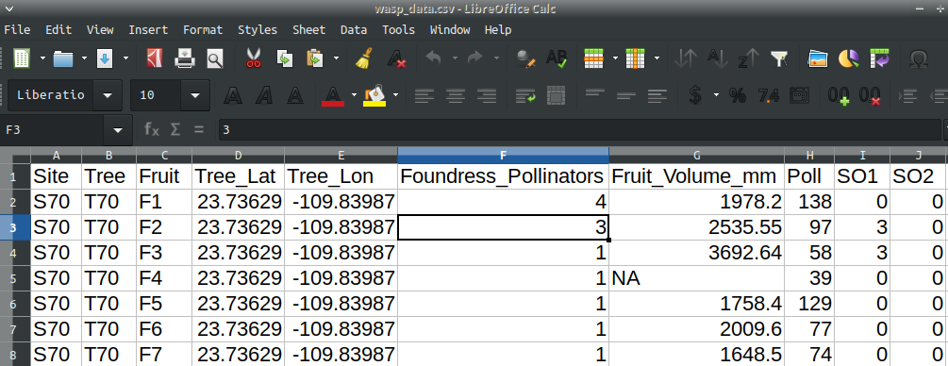Toggle Italic formatting
This screenshot has height=366, width=948.
point(263,95)
